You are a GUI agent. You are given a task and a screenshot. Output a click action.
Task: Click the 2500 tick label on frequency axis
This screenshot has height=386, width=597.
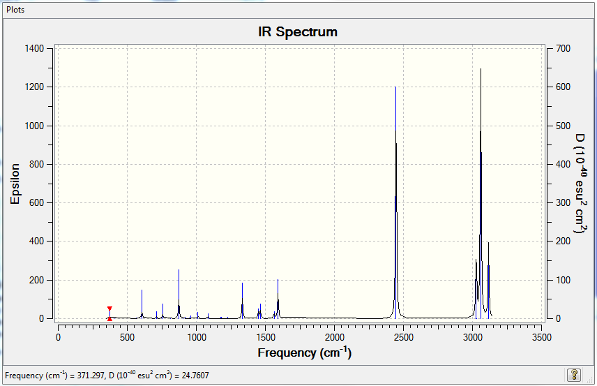[x=404, y=337]
